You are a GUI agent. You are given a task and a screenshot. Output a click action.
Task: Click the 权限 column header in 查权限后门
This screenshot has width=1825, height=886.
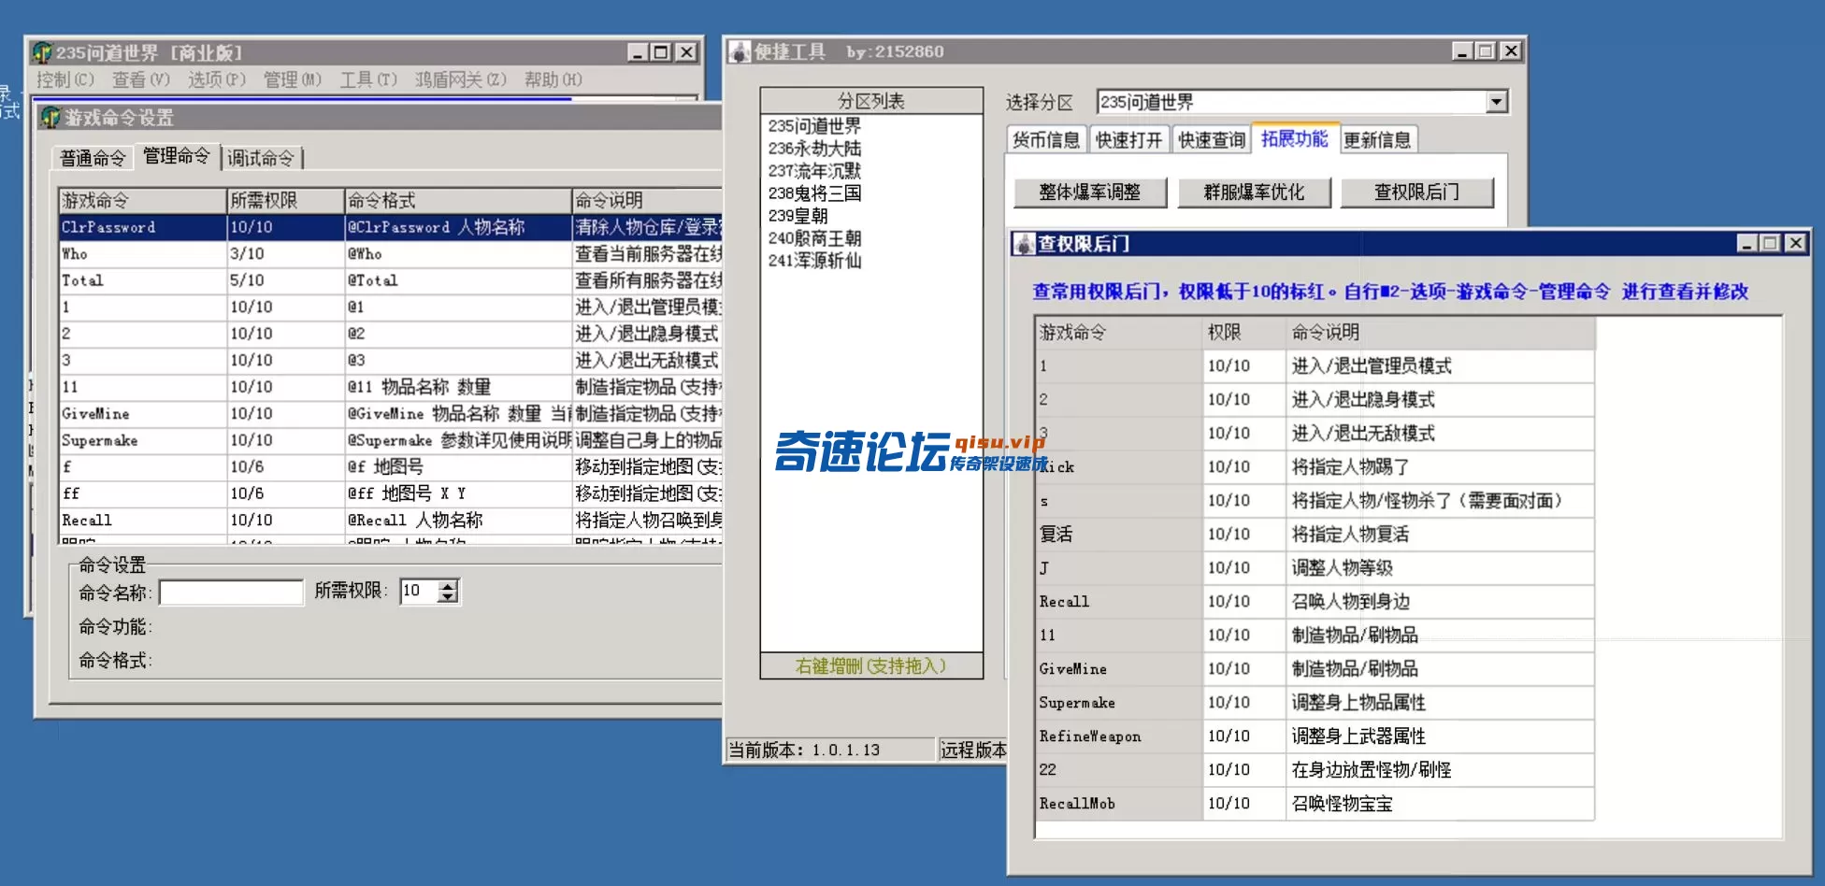[1243, 333]
